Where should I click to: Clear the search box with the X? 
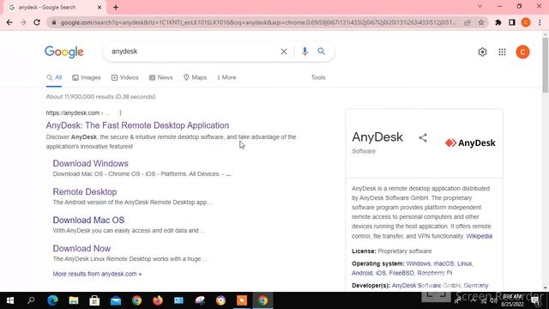[x=284, y=51]
